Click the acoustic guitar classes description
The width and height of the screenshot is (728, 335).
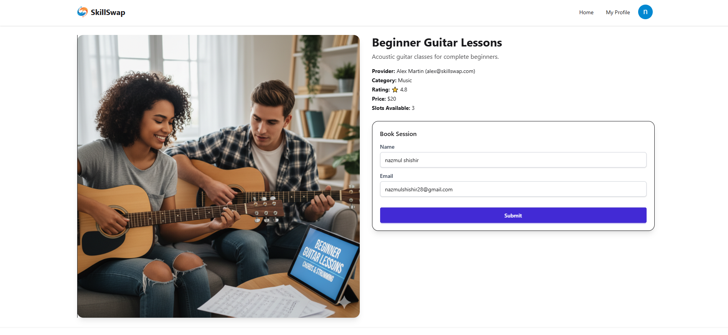click(x=435, y=57)
